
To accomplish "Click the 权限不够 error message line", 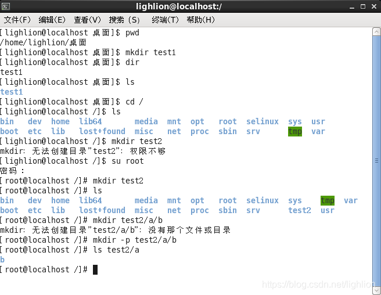I will click(83, 151).
